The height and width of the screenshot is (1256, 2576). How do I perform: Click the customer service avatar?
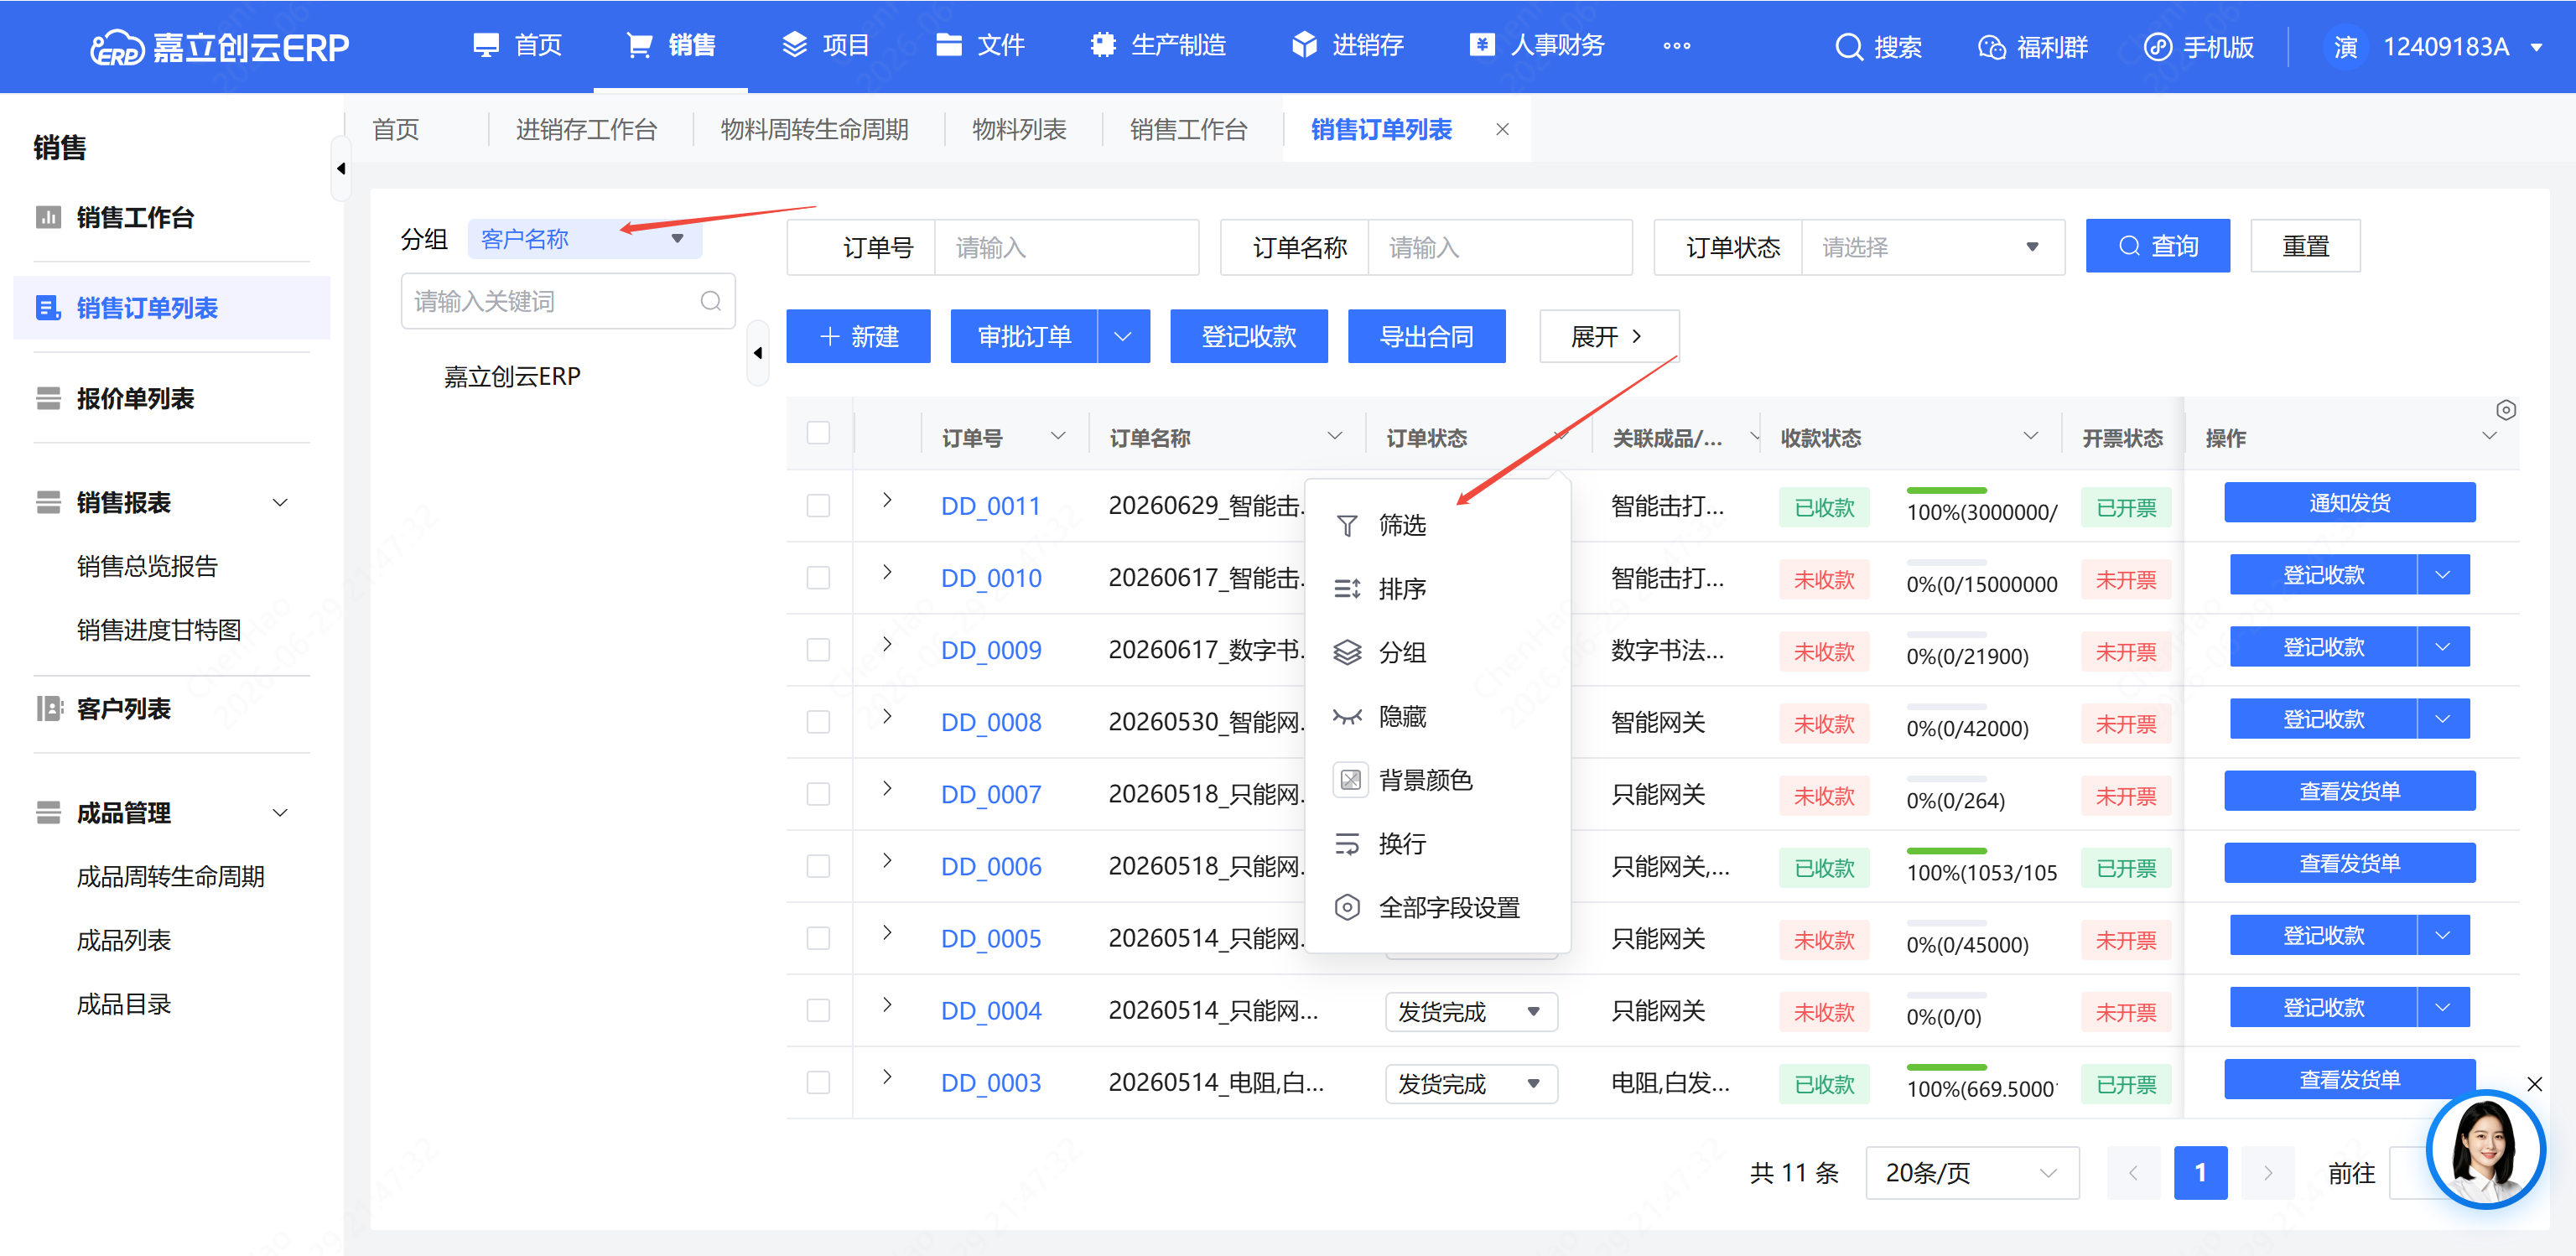[2485, 1149]
